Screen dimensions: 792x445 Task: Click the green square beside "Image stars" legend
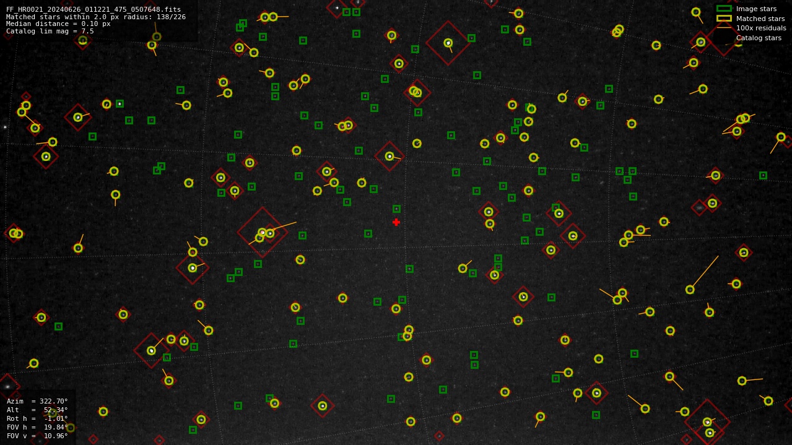click(724, 9)
